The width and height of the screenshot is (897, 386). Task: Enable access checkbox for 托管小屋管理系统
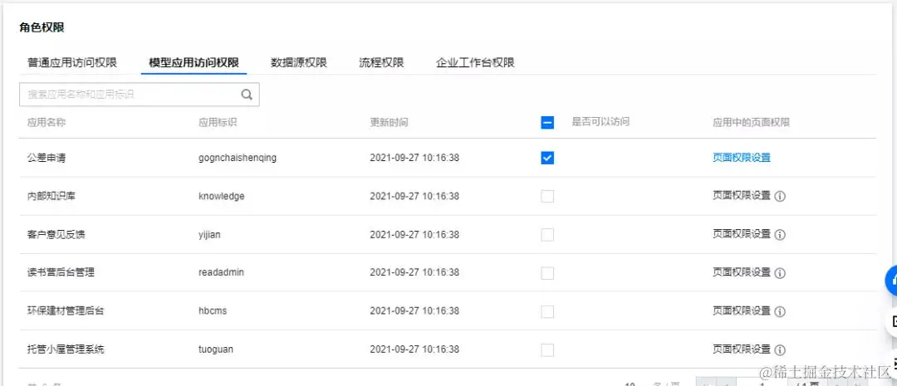(547, 350)
